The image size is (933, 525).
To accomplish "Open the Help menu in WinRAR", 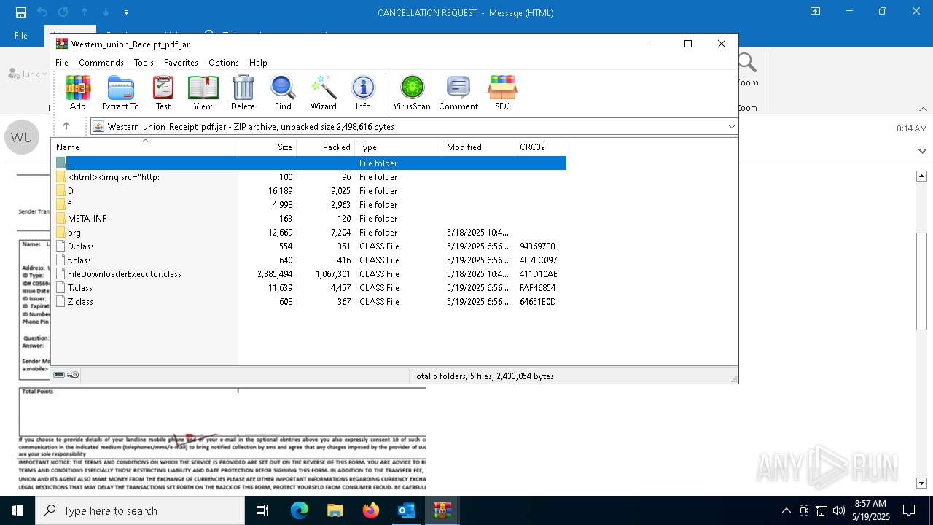I will (x=258, y=63).
